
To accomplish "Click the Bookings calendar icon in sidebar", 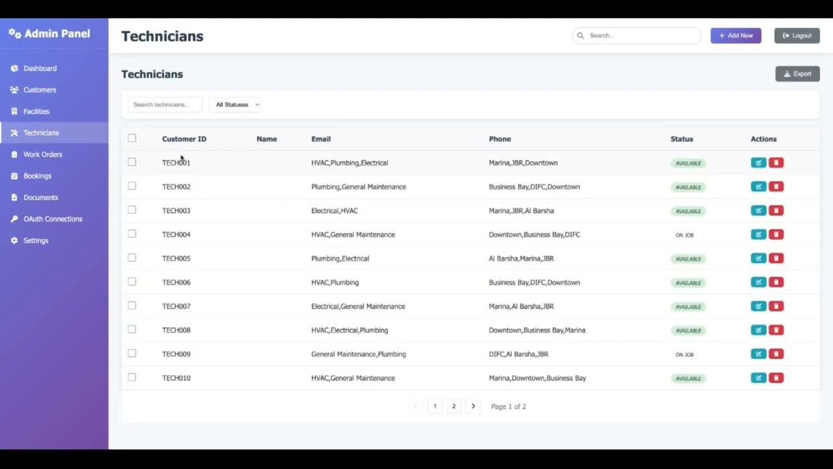I will pyautogui.click(x=14, y=176).
